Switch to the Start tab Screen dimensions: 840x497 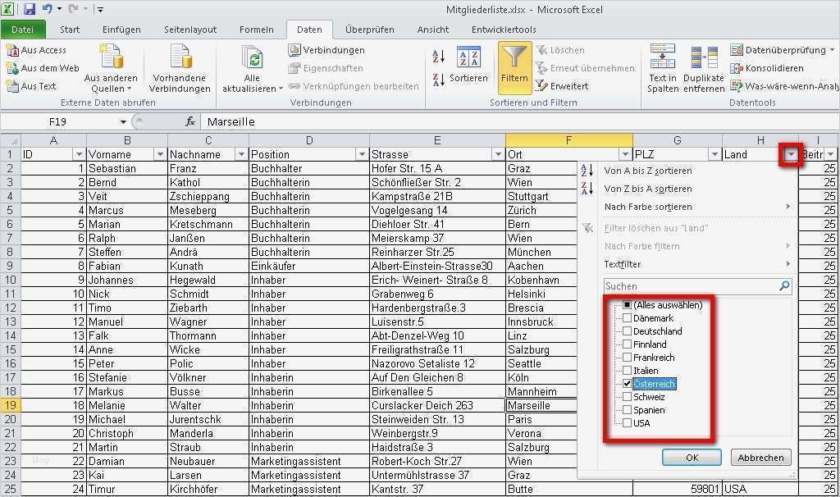70,30
